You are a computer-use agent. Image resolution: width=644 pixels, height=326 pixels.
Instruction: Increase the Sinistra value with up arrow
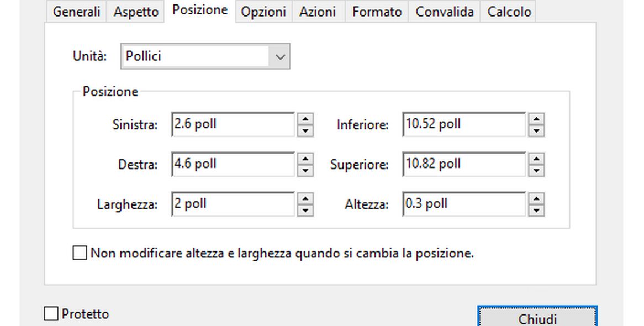coord(305,119)
